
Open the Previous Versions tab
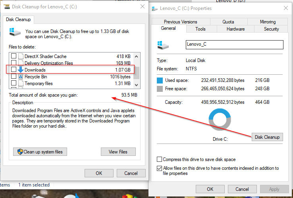point(181,22)
